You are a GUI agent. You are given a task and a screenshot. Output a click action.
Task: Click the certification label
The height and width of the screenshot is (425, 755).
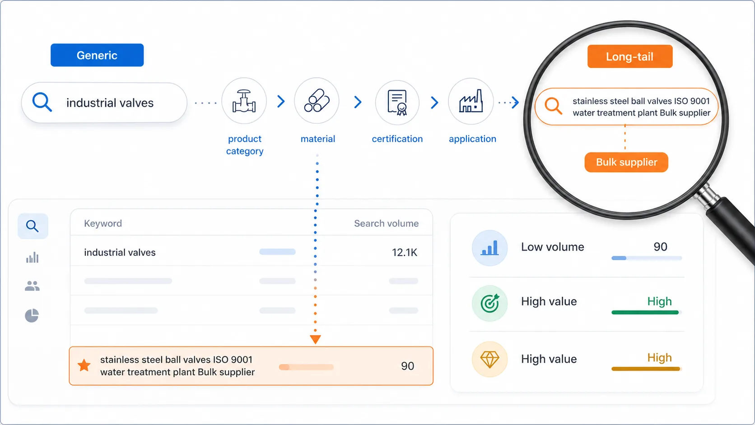pos(397,139)
